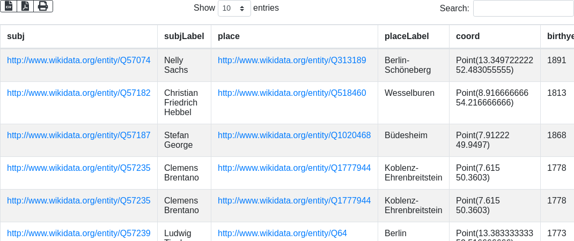574x241 pixels.
Task: Print the table with the printer icon
Action: pos(43,6)
